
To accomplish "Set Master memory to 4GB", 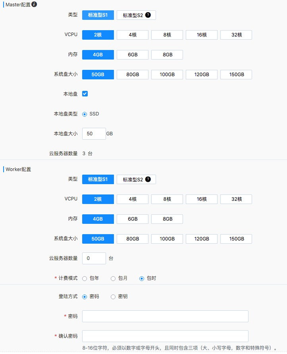I will [98, 55].
